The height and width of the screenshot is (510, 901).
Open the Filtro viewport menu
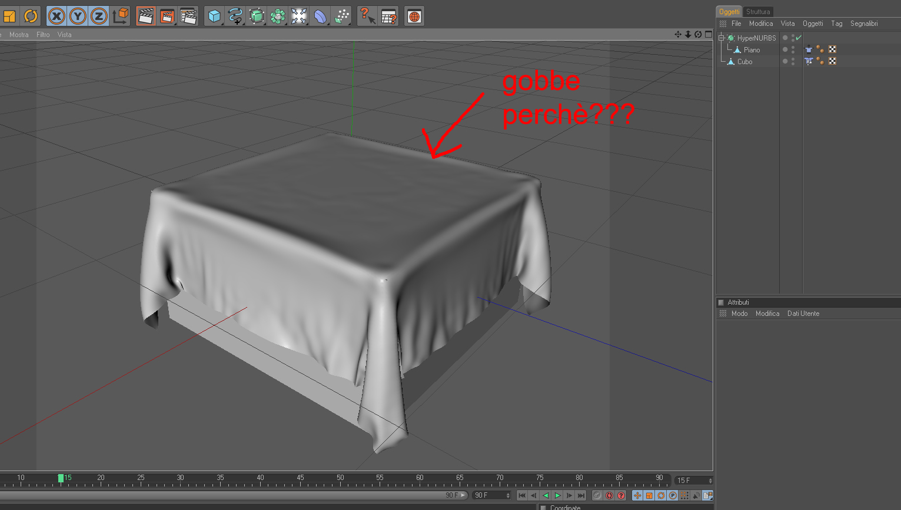(x=43, y=35)
